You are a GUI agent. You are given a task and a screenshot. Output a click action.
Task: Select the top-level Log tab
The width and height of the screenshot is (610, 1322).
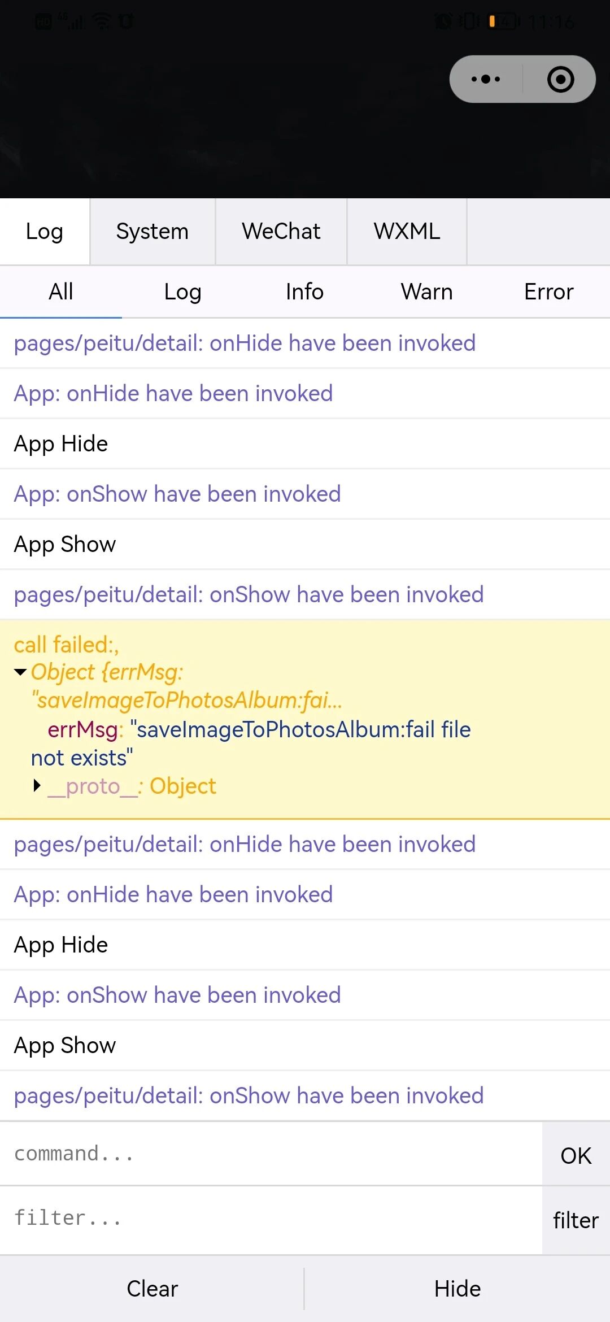coord(45,231)
